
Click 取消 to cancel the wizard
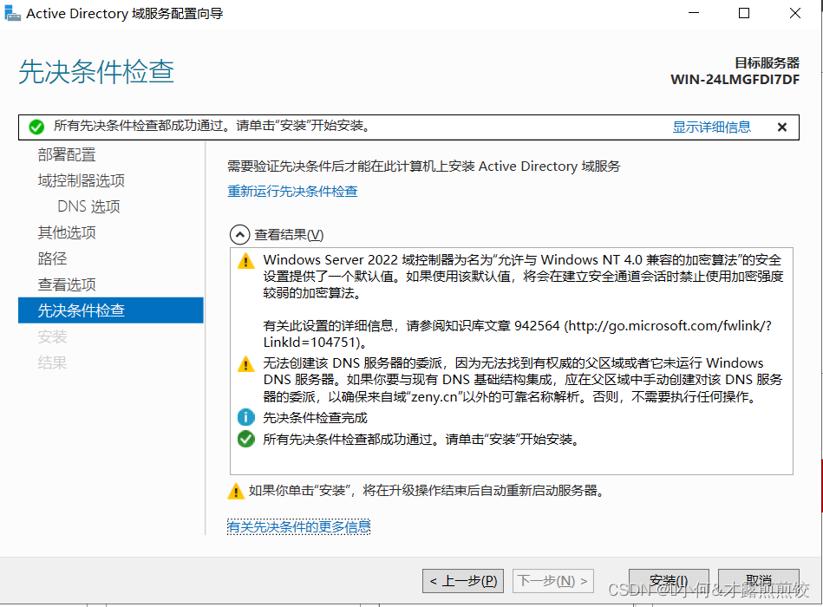click(759, 581)
